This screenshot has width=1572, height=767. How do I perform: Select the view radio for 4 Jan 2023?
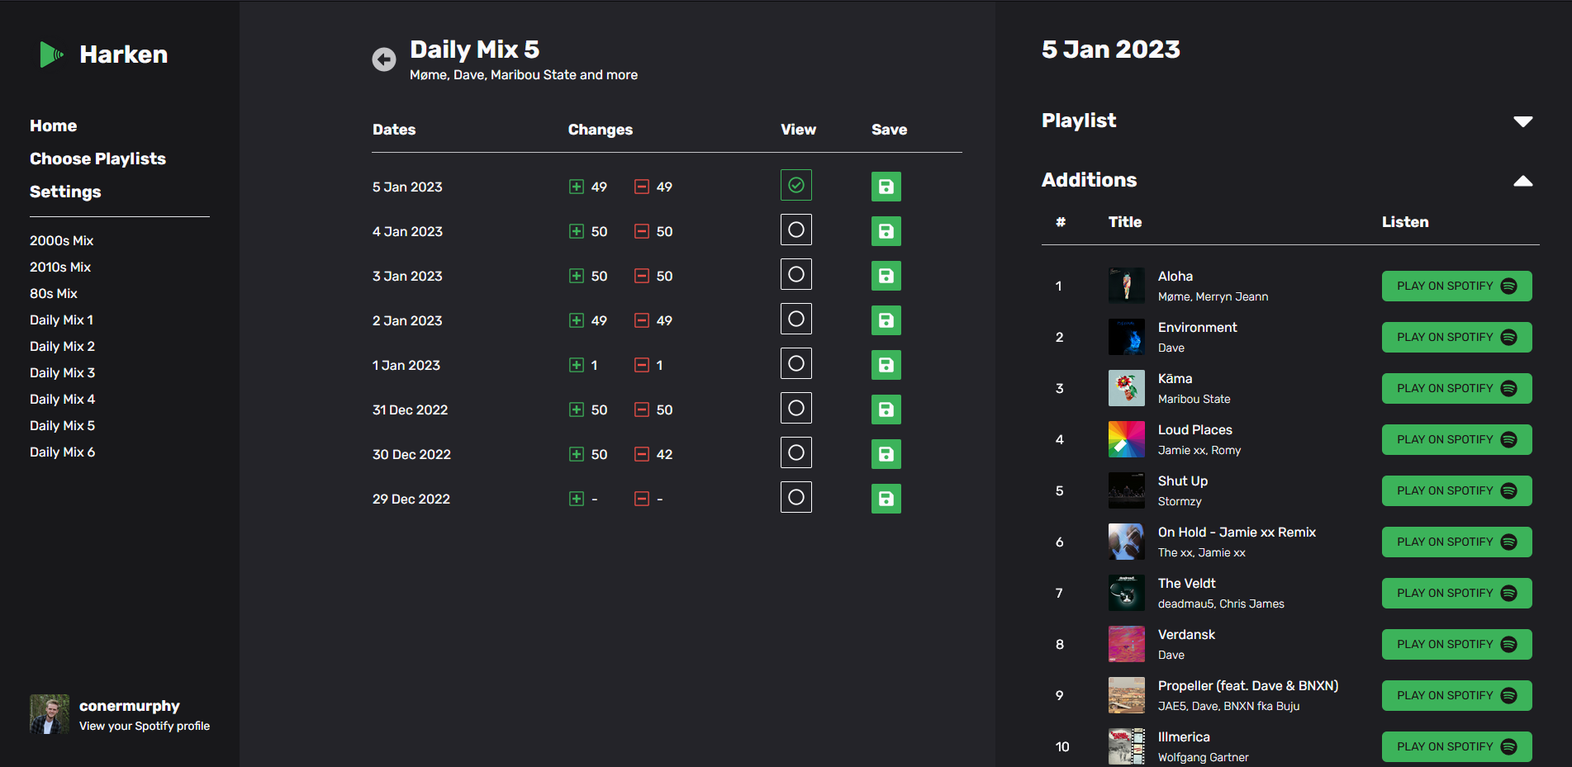796,230
